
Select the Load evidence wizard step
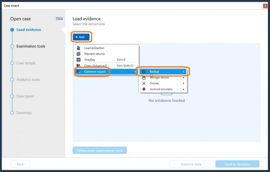[x=28, y=30]
